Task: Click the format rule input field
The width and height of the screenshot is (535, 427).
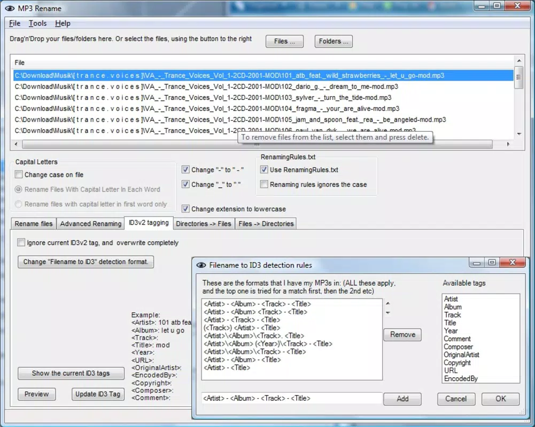Action: click(x=292, y=398)
